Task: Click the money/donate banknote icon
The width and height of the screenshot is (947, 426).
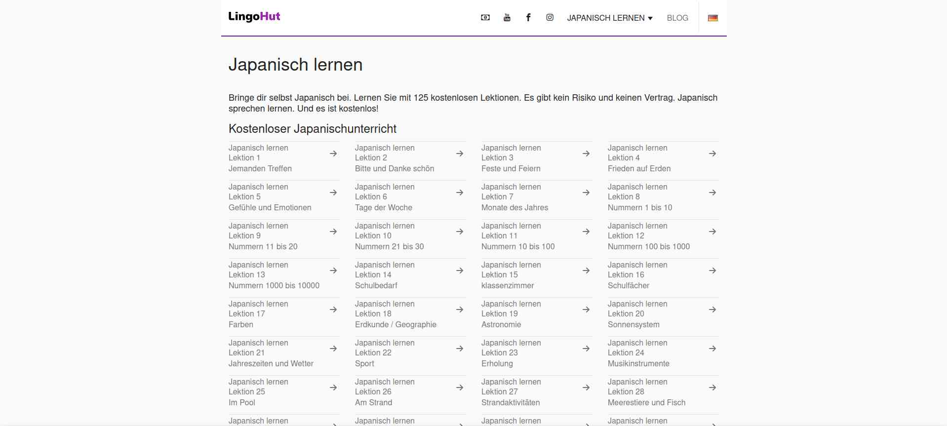Action: 485,18
